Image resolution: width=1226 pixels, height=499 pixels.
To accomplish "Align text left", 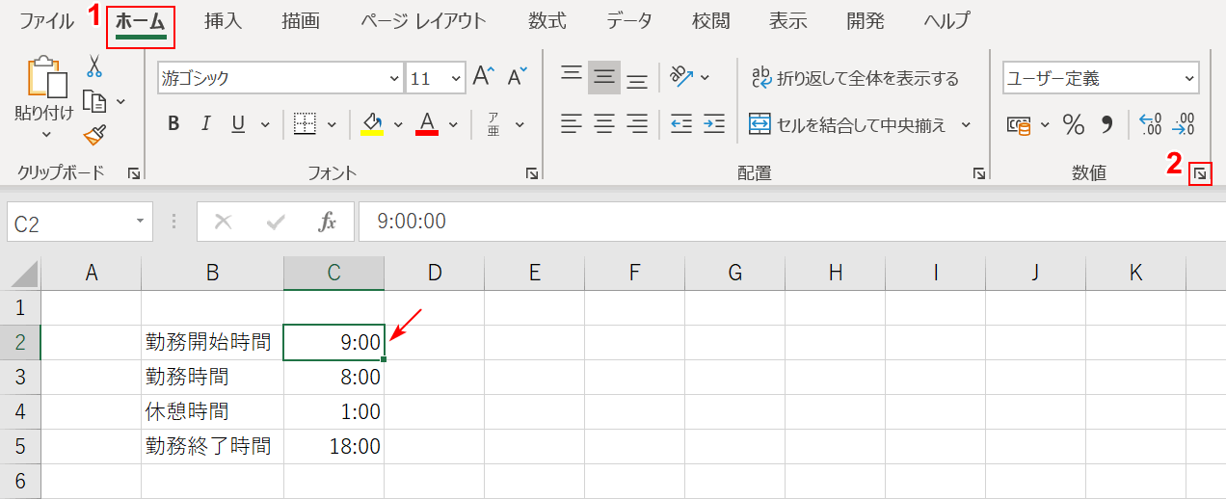I will point(572,123).
